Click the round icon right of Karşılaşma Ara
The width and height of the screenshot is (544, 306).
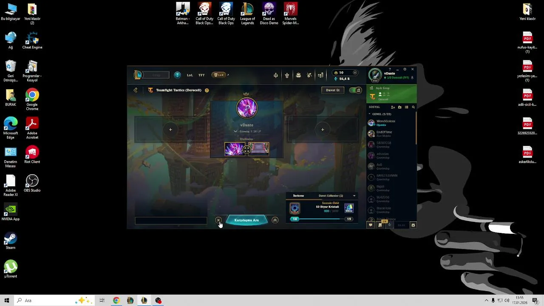(275, 220)
